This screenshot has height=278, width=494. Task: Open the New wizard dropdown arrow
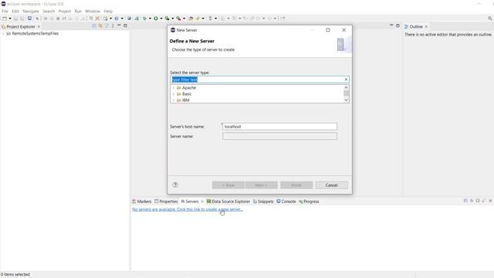[x=10, y=19]
